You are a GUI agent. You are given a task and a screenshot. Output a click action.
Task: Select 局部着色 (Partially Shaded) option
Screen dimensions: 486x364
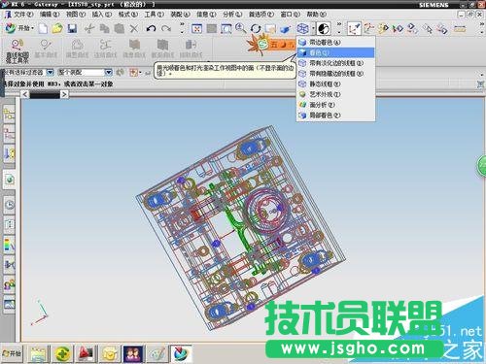click(335, 115)
